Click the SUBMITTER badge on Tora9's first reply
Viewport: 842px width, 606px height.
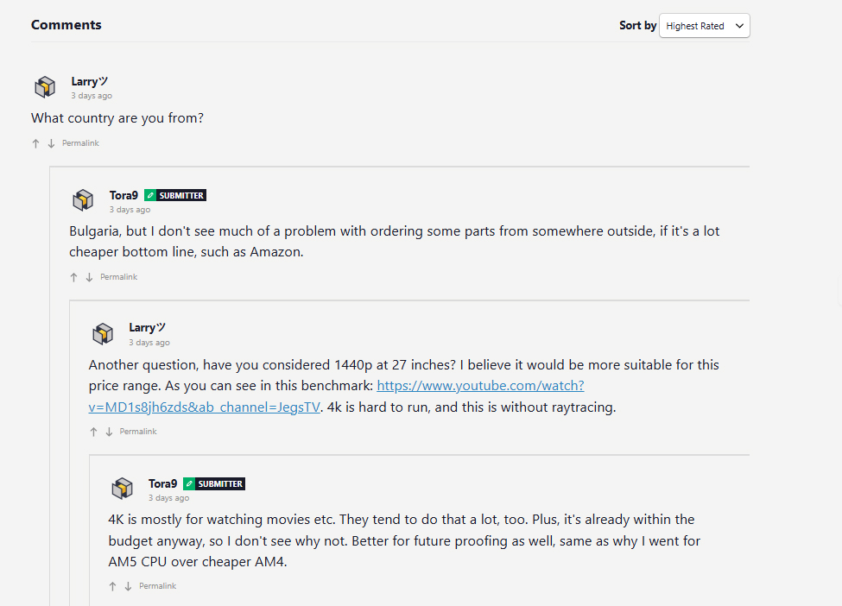pos(175,195)
